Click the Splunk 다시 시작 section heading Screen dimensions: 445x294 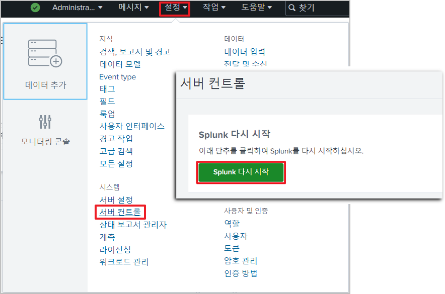(235, 134)
